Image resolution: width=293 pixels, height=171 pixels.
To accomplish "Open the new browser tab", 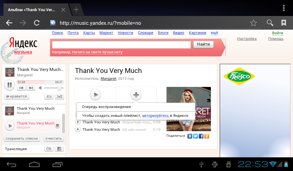I will click(x=76, y=10).
